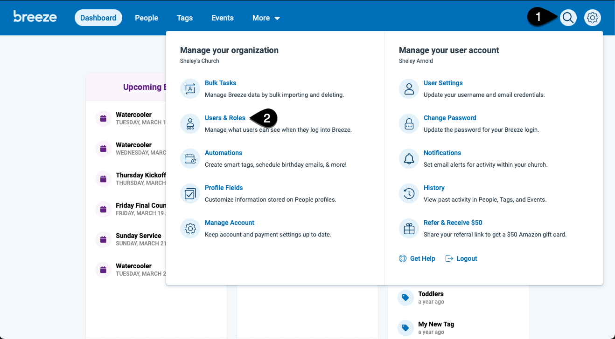Viewport: 615px width, 339px height.
Task: Click the Logout arrow icon
Action: [449, 258]
